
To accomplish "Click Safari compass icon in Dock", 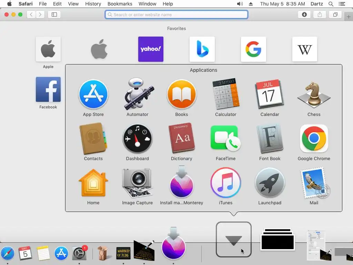I will [x=8, y=254].
